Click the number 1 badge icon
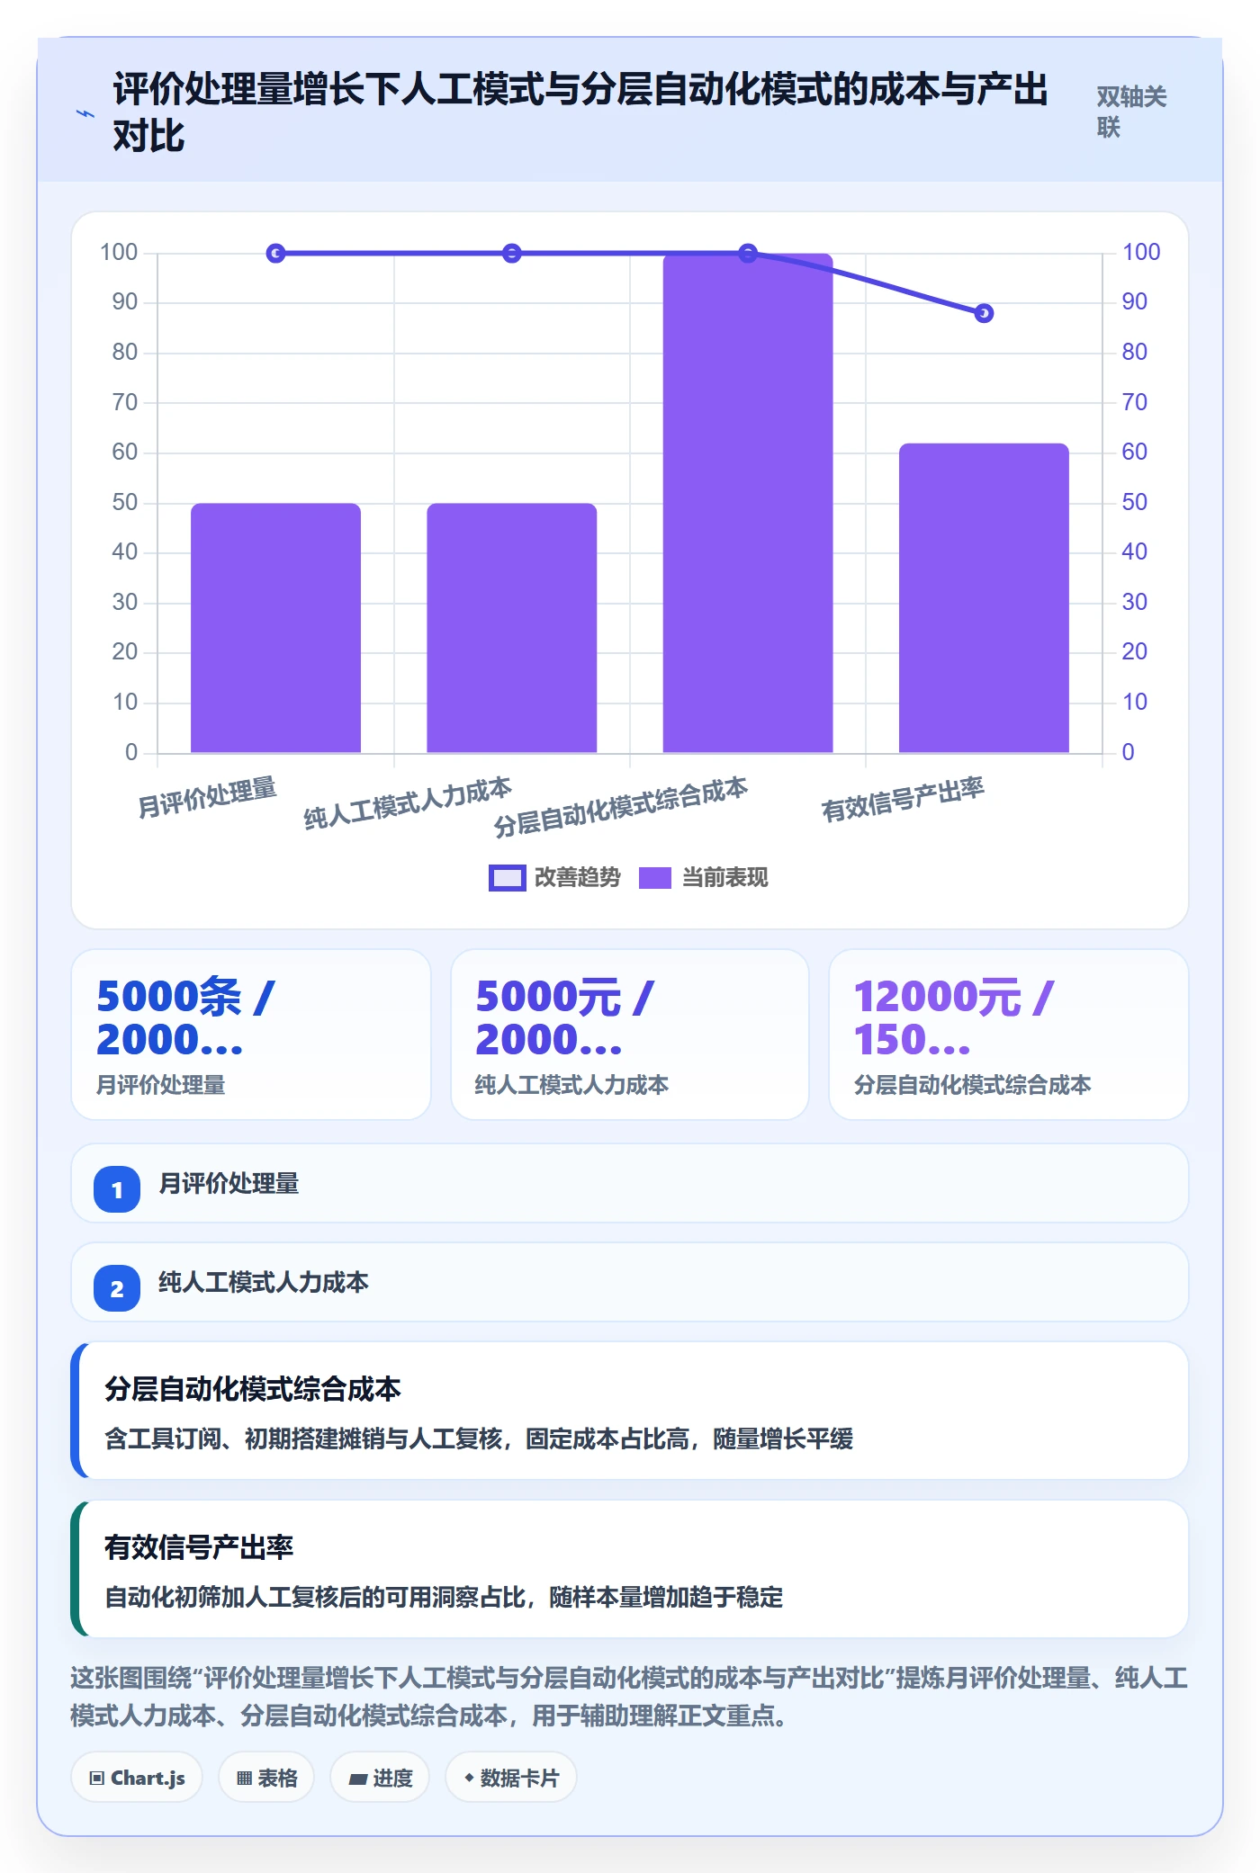The image size is (1260, 1873). (117, 1189)
